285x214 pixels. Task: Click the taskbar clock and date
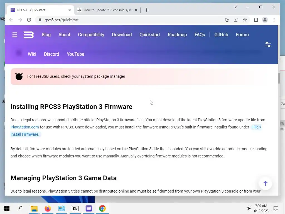[x=261, y=208]
